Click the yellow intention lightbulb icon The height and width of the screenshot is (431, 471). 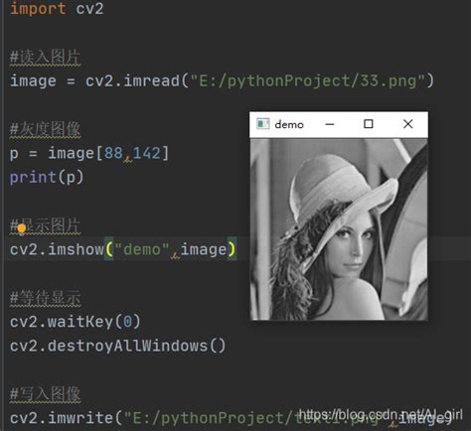click(x=22, y=229)
